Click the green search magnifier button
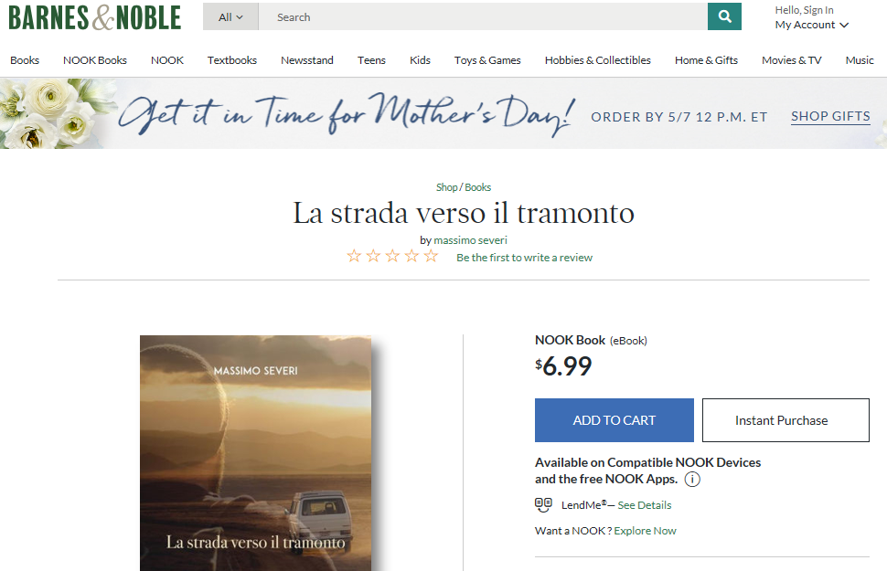Image resolution: width=887 pixels, height=571 pixels. [724, 16]
